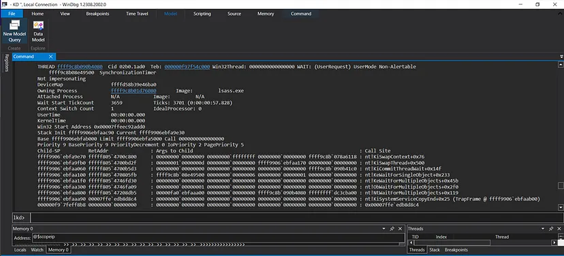This screenshot has height=256, width=564.
Task: Switch to the Locals tab
Action: 20,249
